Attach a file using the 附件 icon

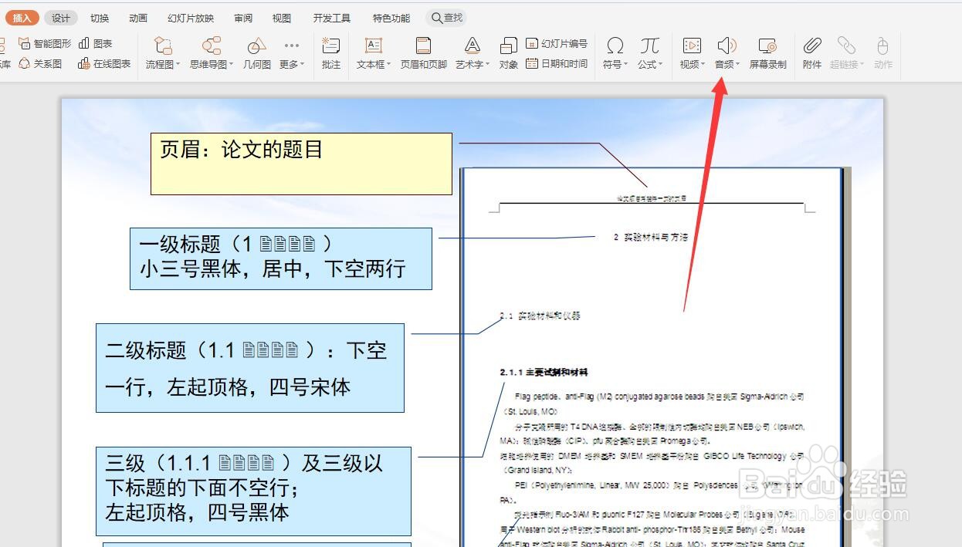point(811,52)
